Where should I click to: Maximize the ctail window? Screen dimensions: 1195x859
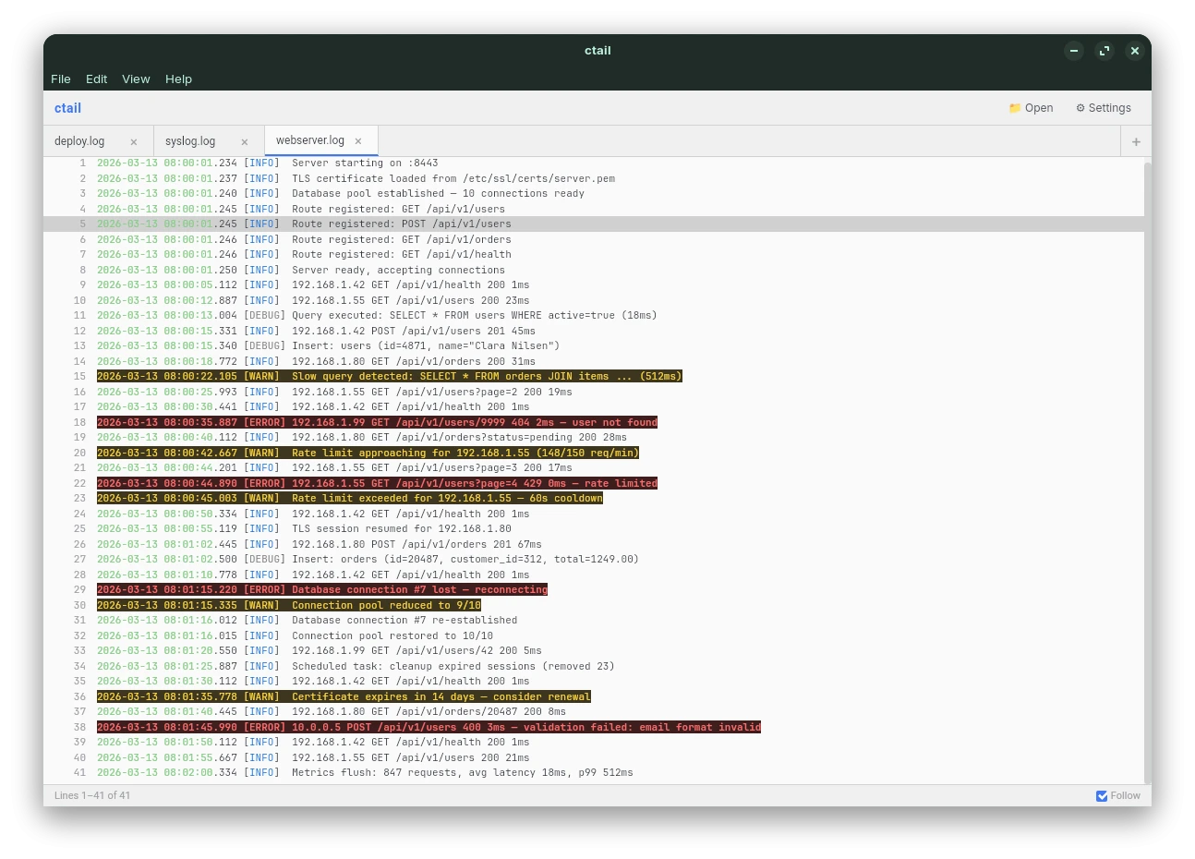1104,51
